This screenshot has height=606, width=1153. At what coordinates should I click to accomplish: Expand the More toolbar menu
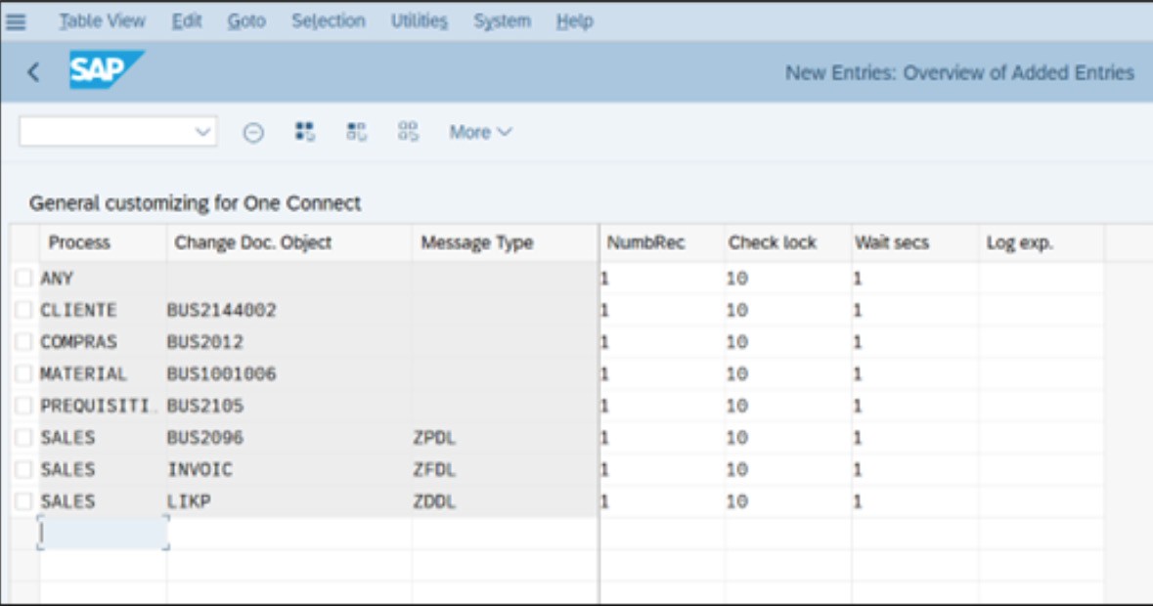[480, 132]
